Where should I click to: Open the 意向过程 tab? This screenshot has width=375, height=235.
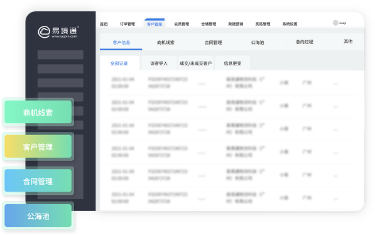[305, 42]
